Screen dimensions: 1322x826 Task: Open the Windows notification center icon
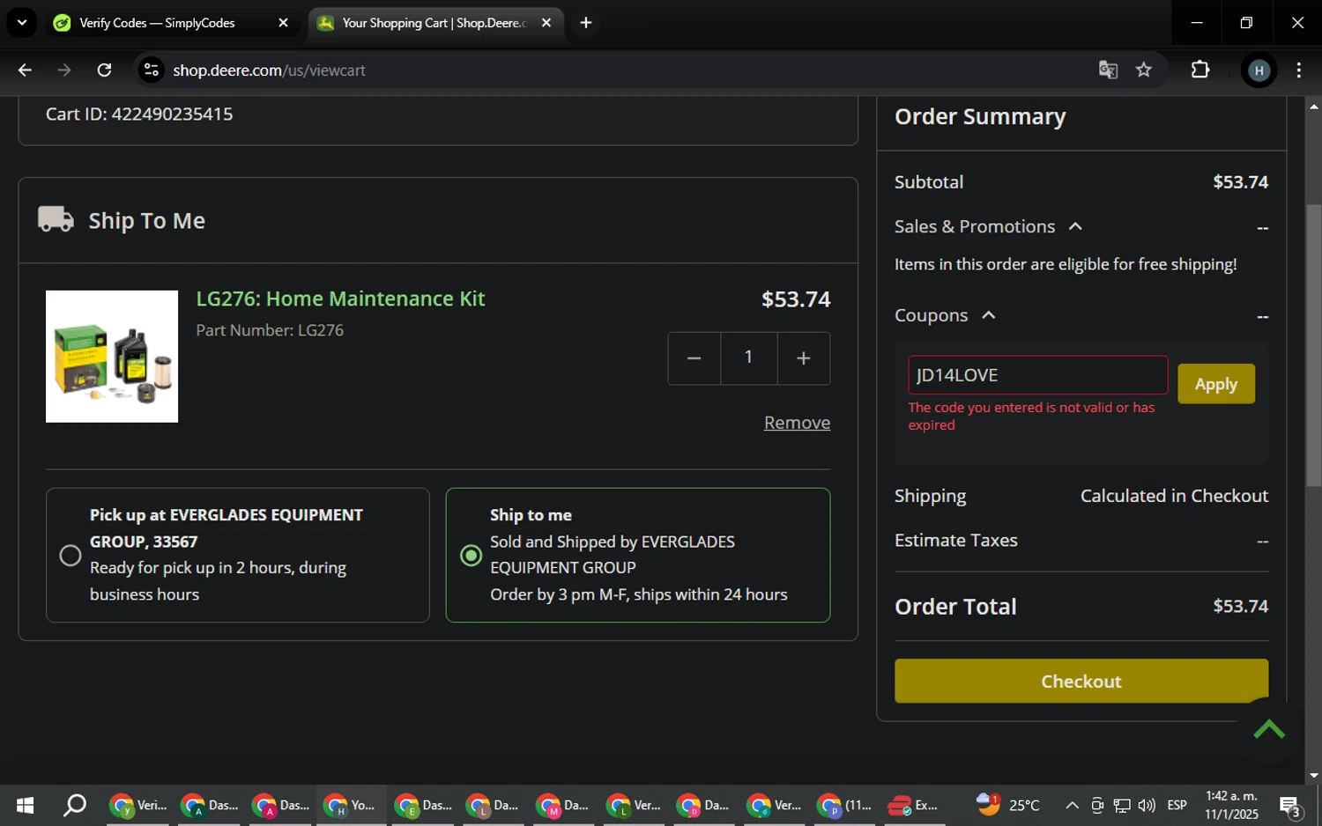[1291, 805]
